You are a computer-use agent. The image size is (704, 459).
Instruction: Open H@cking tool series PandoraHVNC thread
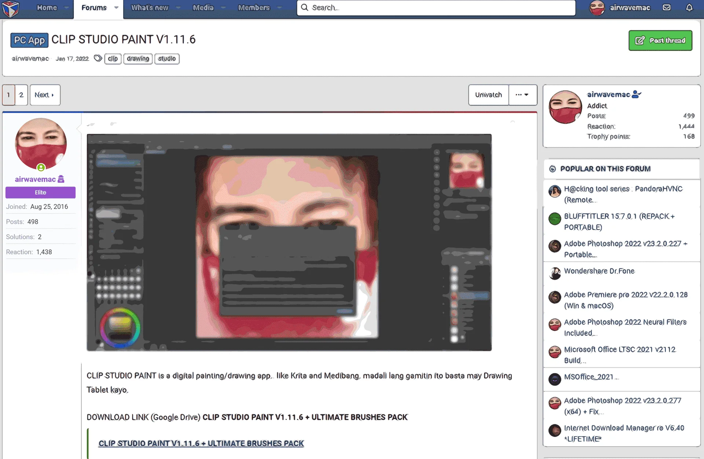click(623, 194)
